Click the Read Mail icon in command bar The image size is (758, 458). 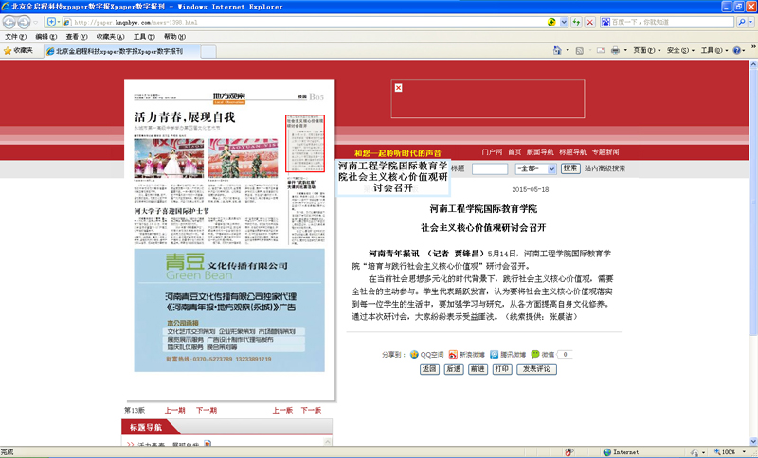point(601,51)
